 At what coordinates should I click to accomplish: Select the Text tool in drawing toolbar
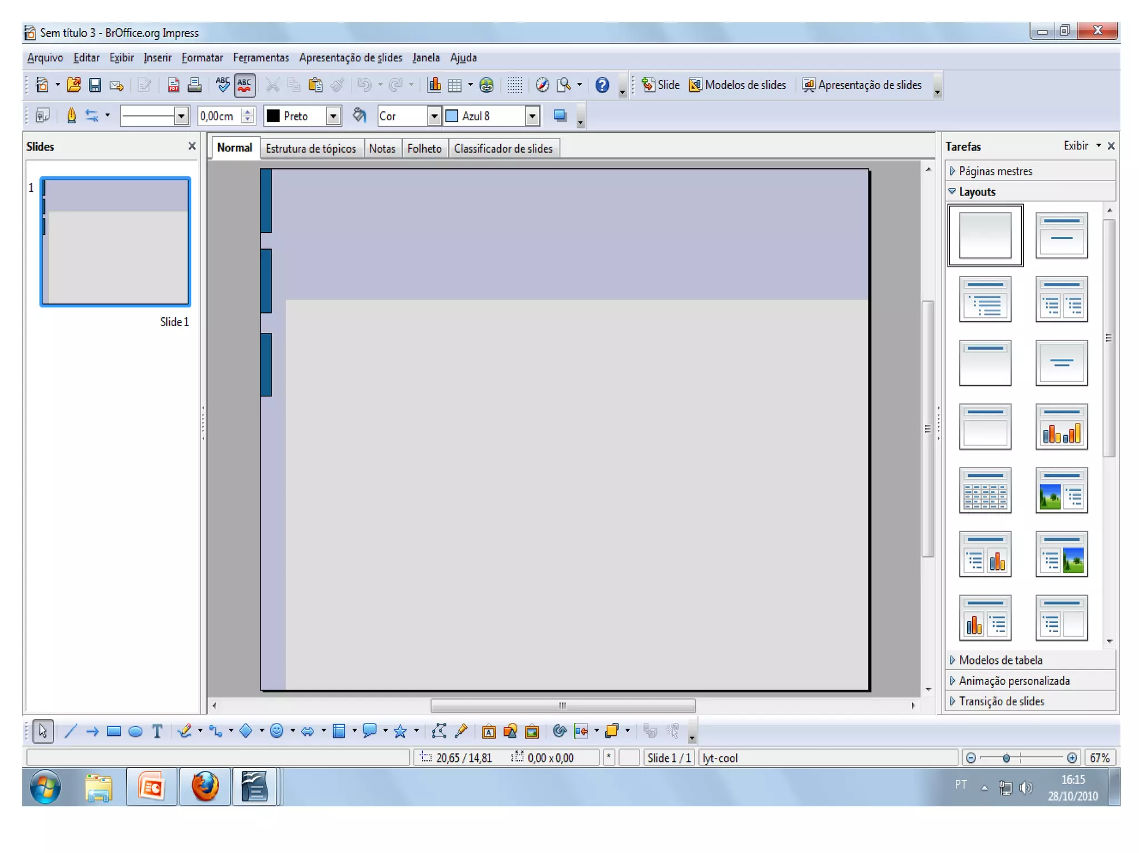157,731
